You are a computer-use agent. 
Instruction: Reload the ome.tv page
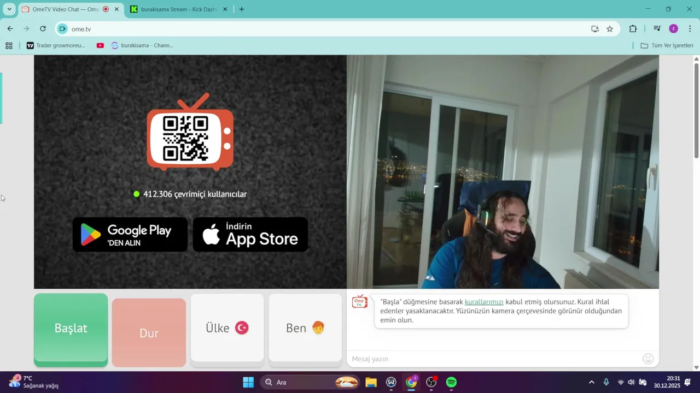[43, 29]
